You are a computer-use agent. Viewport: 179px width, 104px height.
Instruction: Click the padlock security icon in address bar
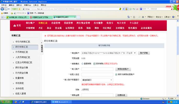click(x=126, y=9)
